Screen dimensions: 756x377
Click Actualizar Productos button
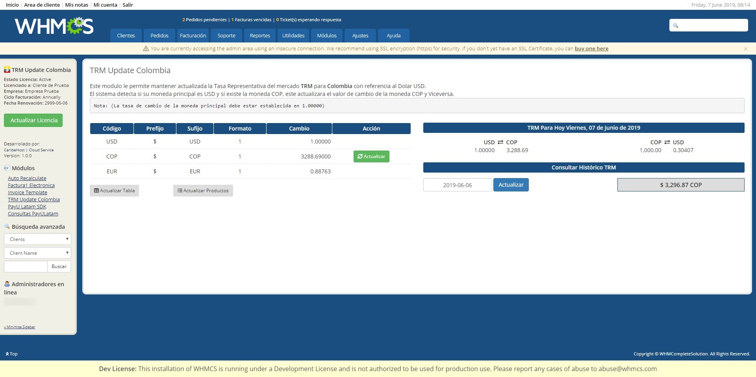[x=203, y=191]
